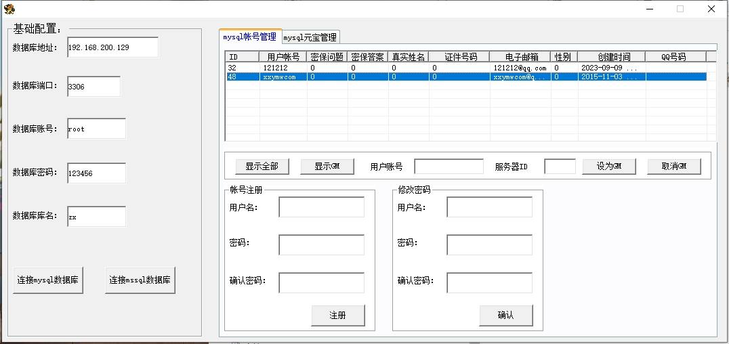Viewport: 729px width, 344px height.
Task: Click the 性别 column header
Action: pos(564,57)
